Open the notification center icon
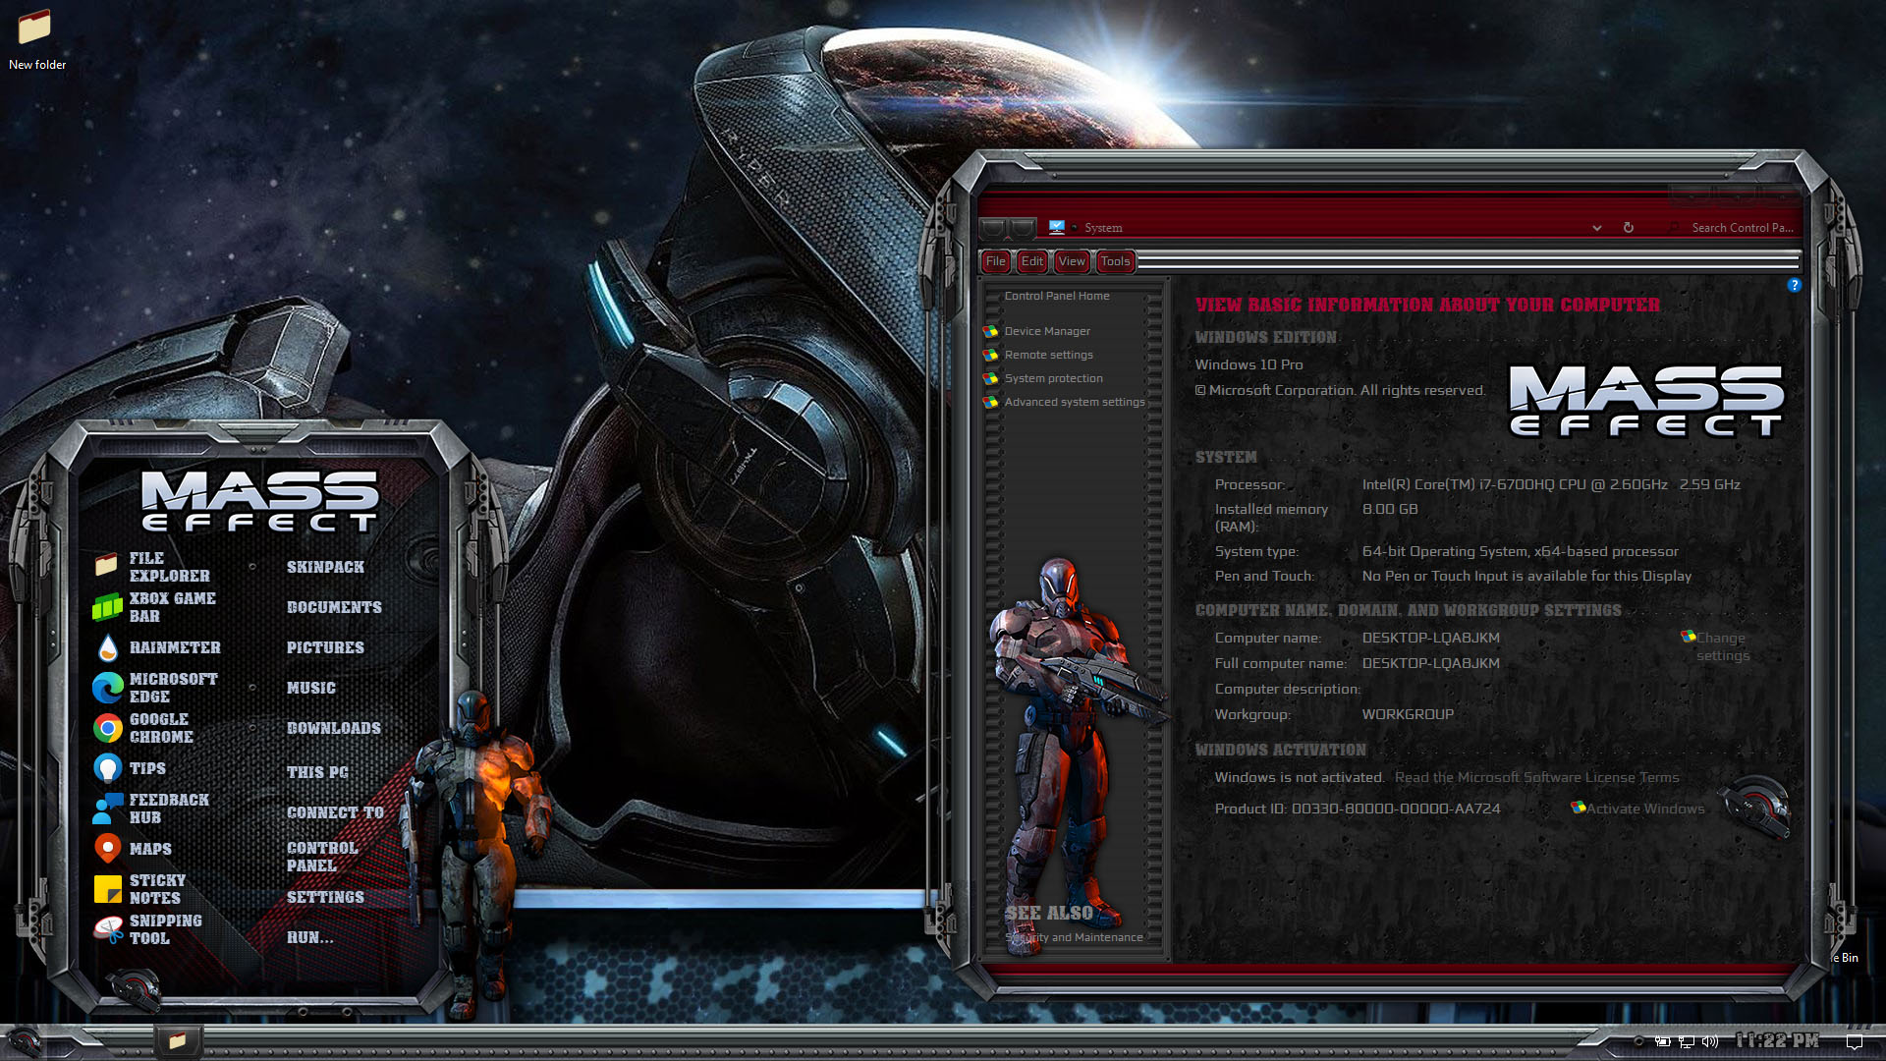The height and width of the screenshot is (1061, 1886). pos(1854,1041)
